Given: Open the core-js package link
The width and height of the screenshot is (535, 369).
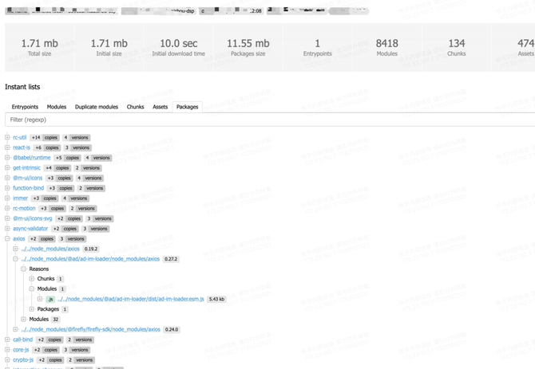Looking at the screenshot, I should point(21,350).
